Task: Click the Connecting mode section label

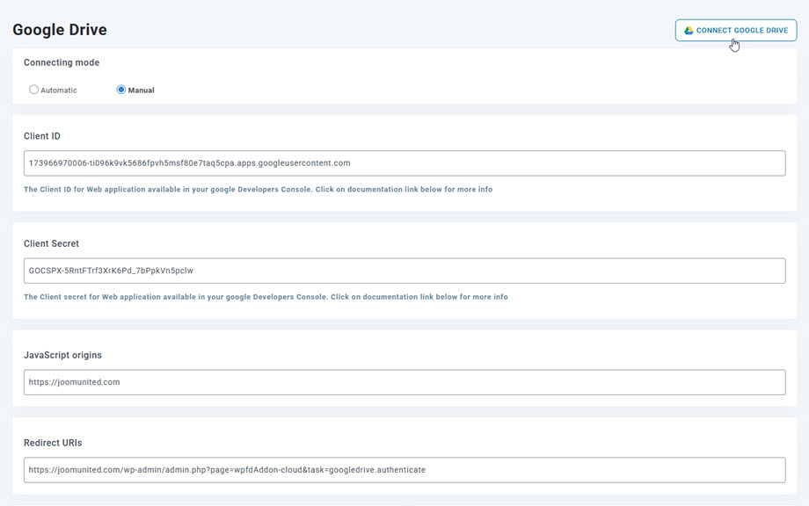Action: tap(62, 63)
